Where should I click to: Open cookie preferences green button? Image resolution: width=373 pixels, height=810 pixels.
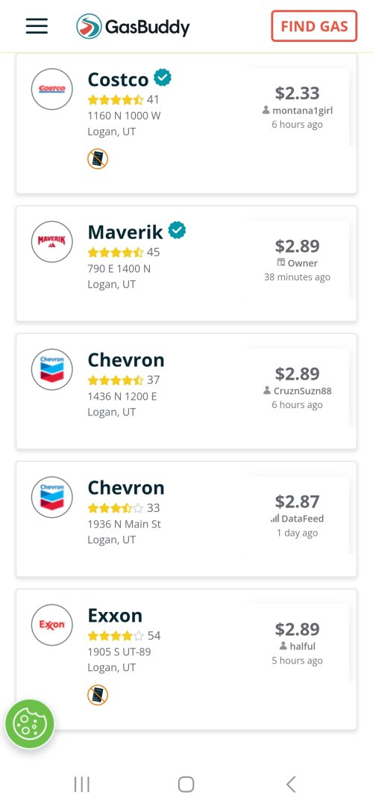[30, 724]
